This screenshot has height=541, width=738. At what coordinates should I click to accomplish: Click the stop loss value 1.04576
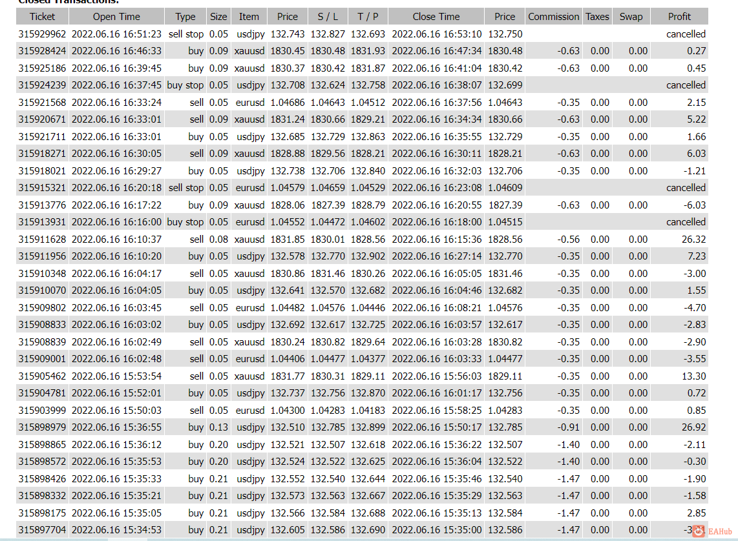point(328,308)
